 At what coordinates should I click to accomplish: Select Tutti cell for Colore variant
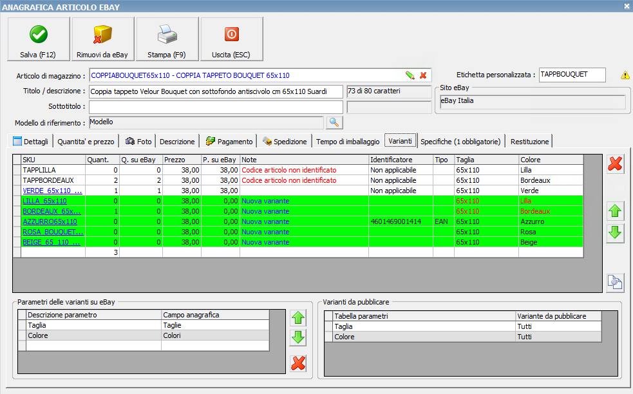558,337
